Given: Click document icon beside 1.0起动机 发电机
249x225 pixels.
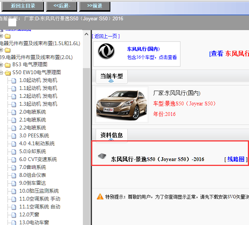Looking at the screenshot, I should click(14, 81).
